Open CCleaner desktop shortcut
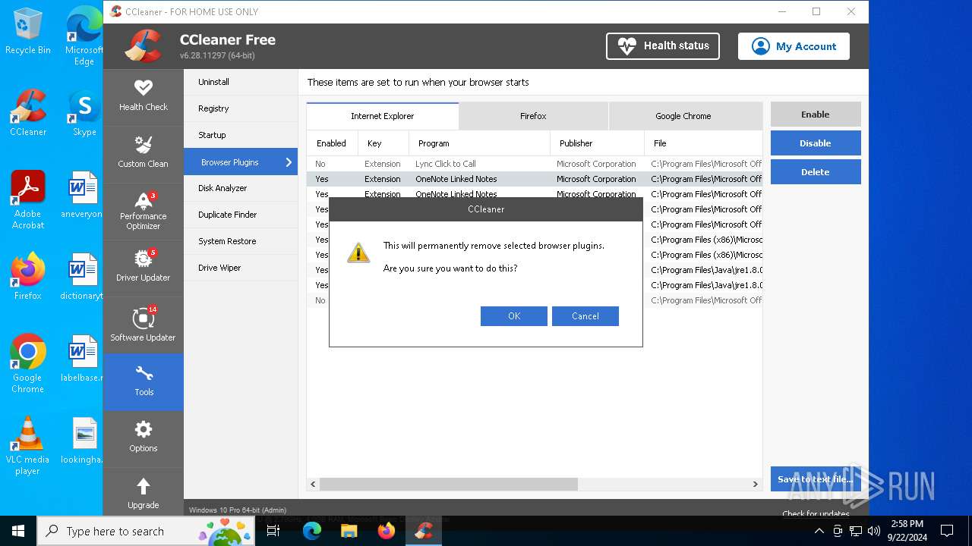The width and height of the screenshot is (972, 546). click(x=28, y=112)
